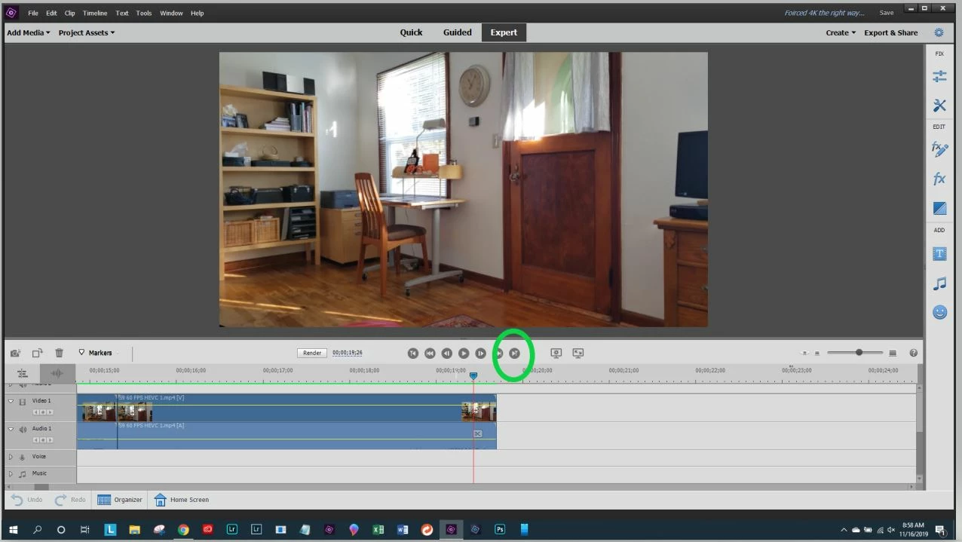The height and width of the screenshot is (542, 962).
Task: Open the Project Assets dropdown
Action: pyautogui.click(x=87, y=32)
